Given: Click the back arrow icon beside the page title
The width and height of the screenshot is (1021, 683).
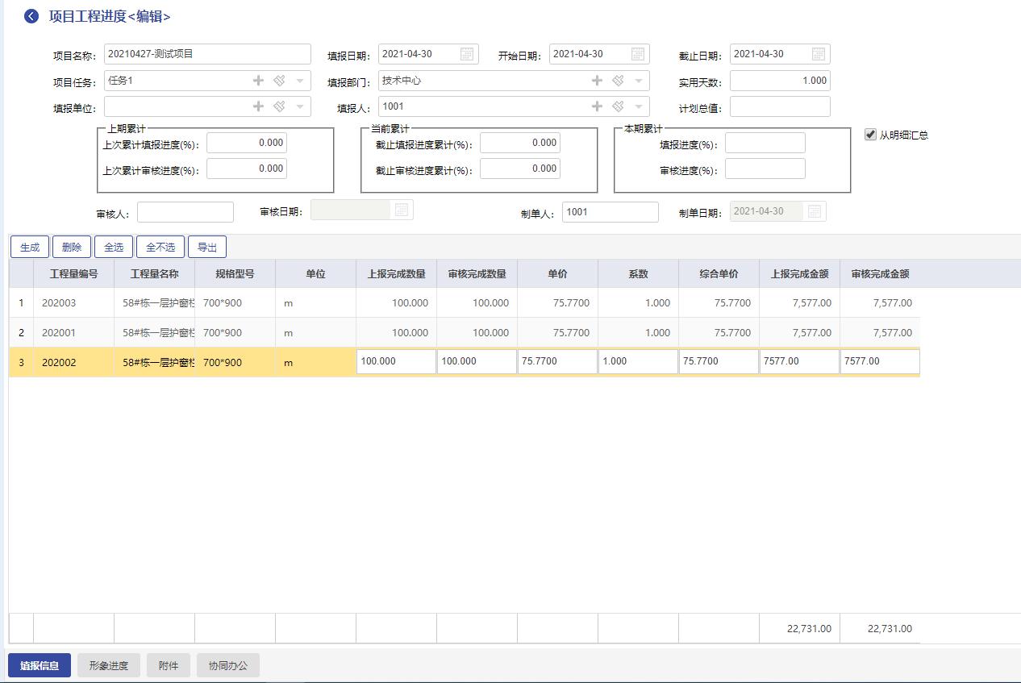Looking at the screenshot, I should 31,17.
